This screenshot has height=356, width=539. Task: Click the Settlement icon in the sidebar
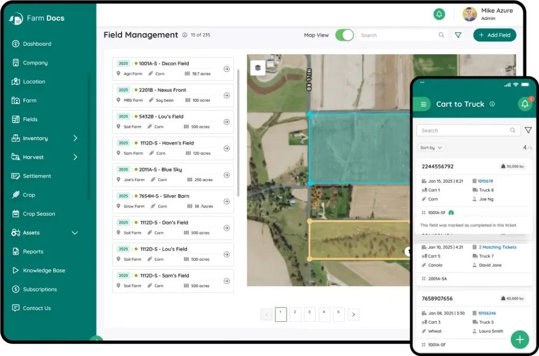tap(17, 176)
